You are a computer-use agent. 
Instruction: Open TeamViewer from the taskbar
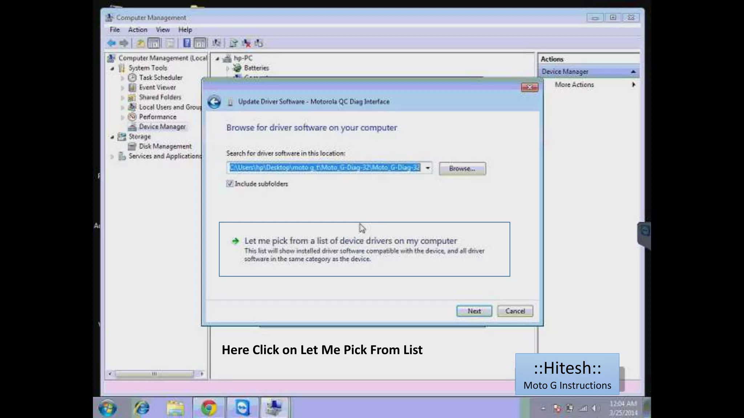click(242, 408)
